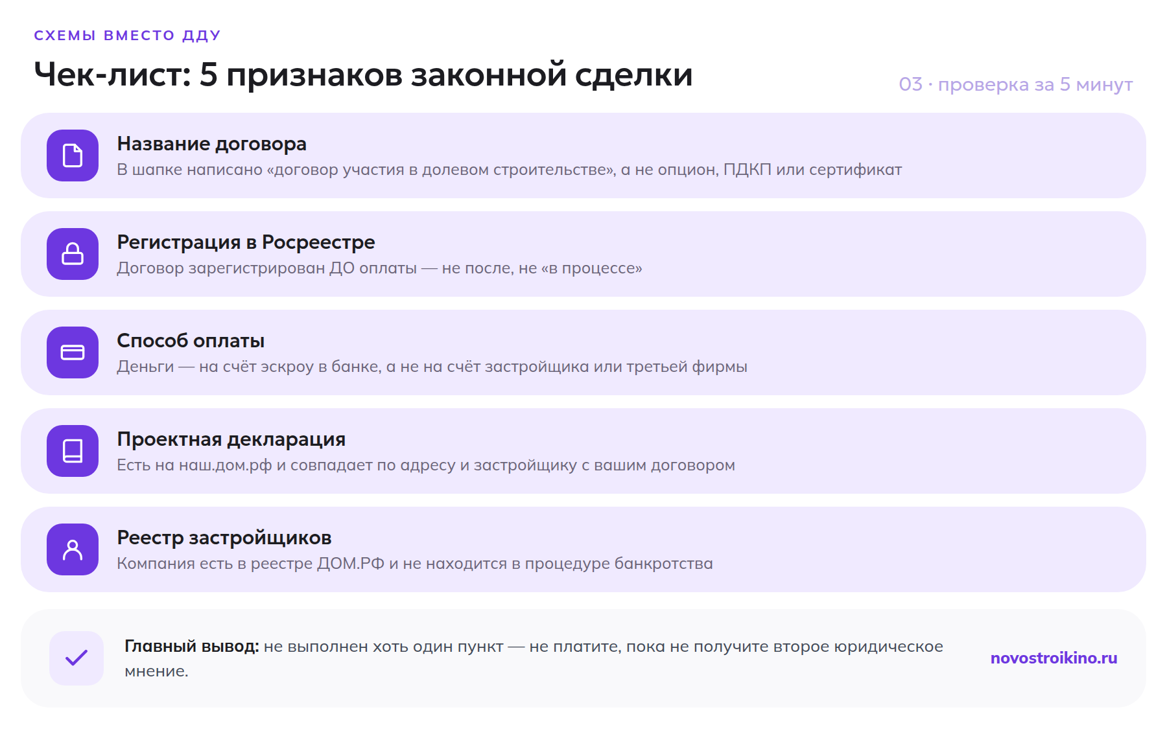Select the heading Регистрация в Росреестре
The image size is (1167, 749).
pyautogui.click(x=246, y=242)
